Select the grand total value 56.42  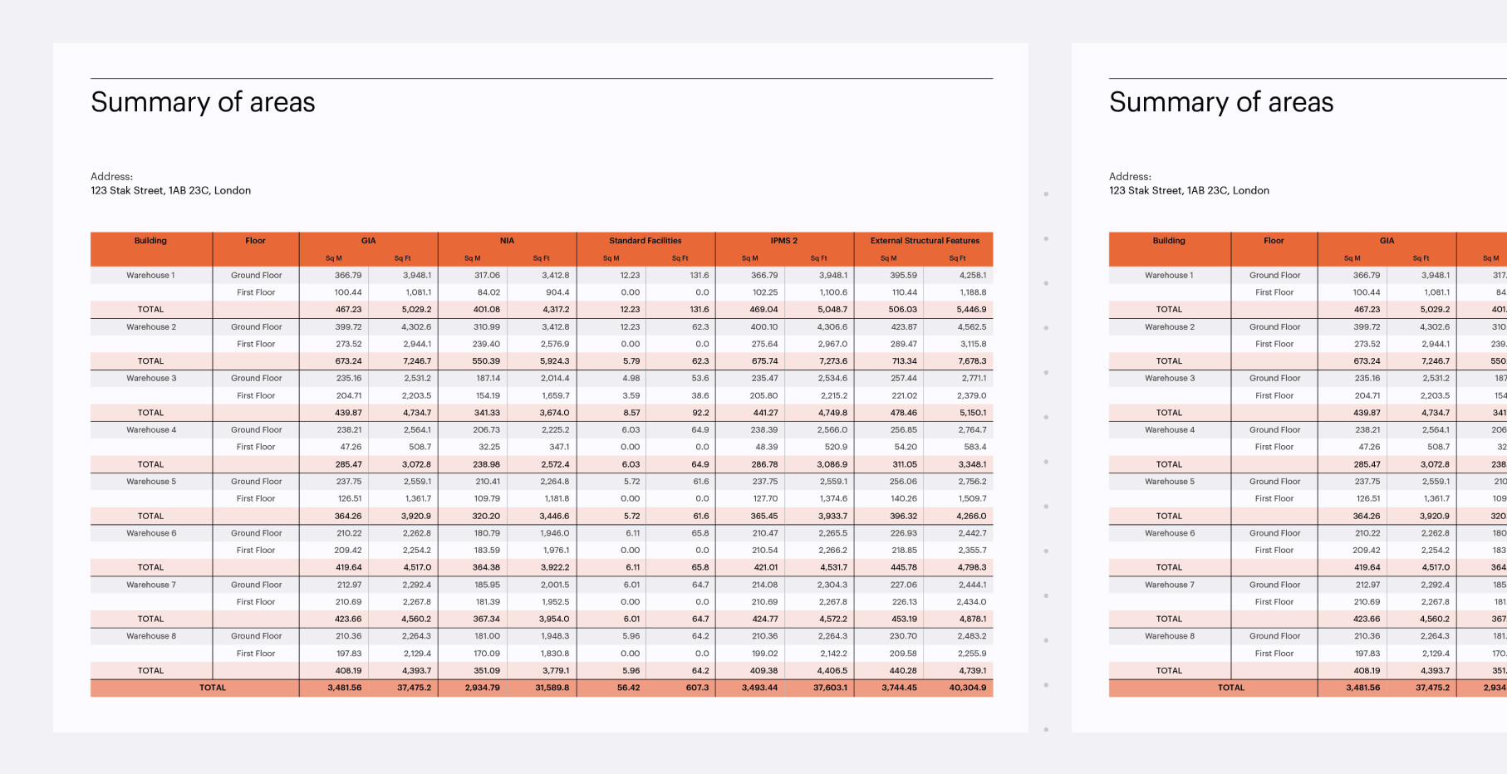(x=628, y=688)
